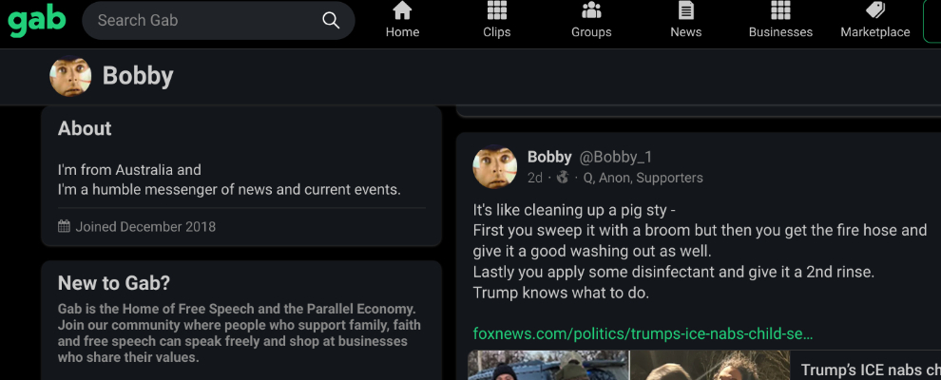Open the Bobby display name on post

[549, 157]
